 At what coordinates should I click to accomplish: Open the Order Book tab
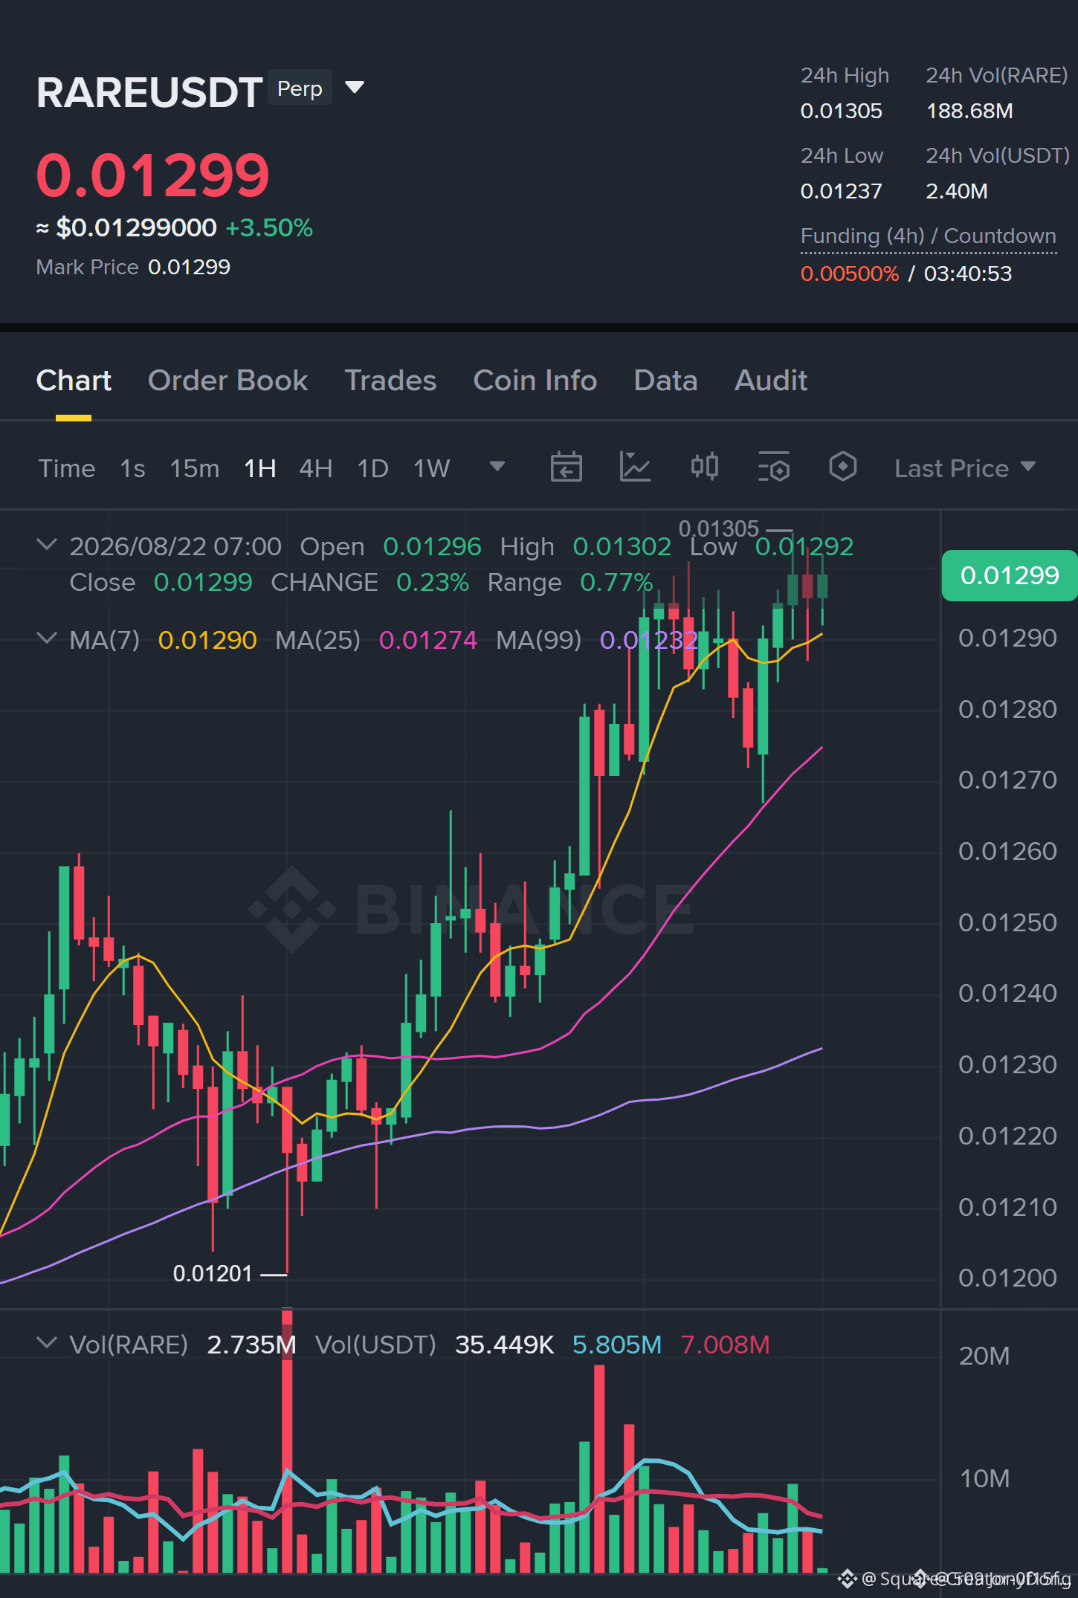point(227,381)
